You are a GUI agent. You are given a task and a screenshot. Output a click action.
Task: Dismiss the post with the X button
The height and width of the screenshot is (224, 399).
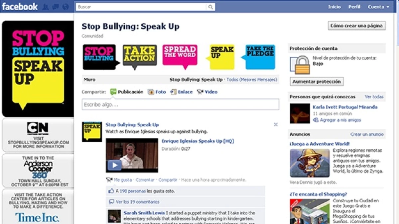pos(276,124)
